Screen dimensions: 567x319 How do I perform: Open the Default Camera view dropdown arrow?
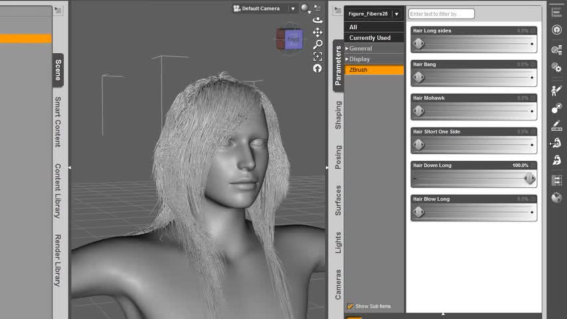[x=293, y=9]
